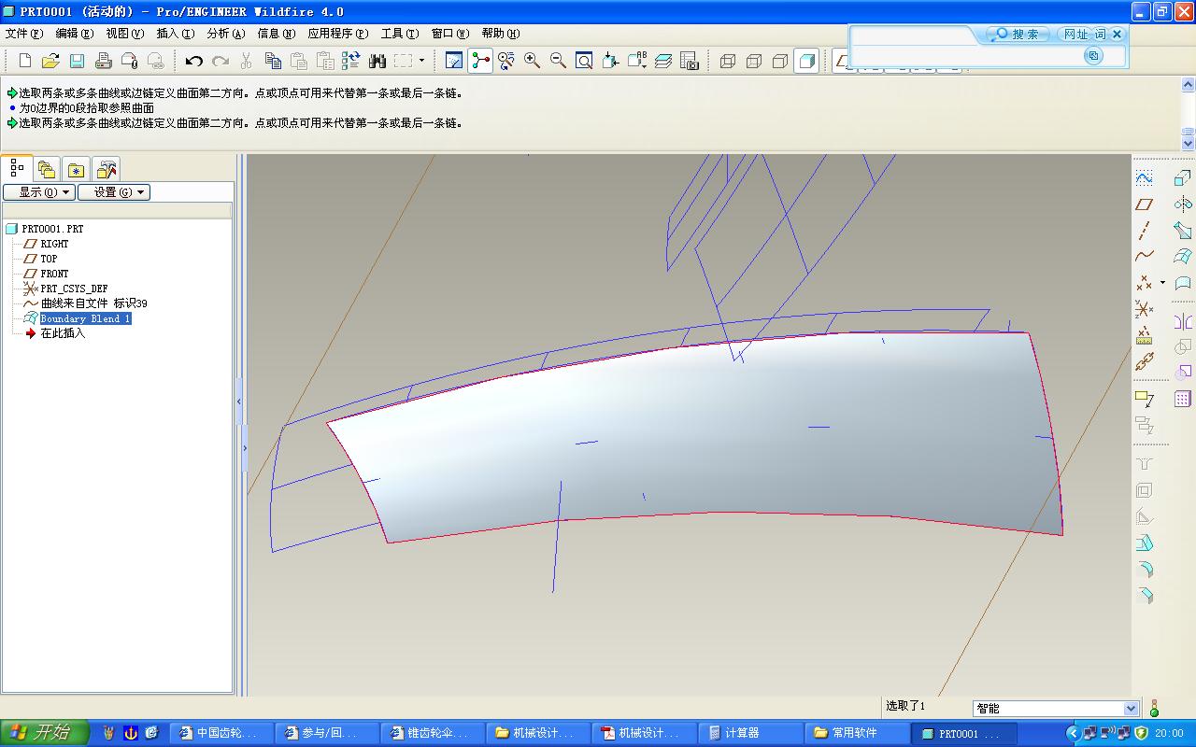Click the Boundary Blend tool icon
1196x747 pixels.
click(1182, 256)
